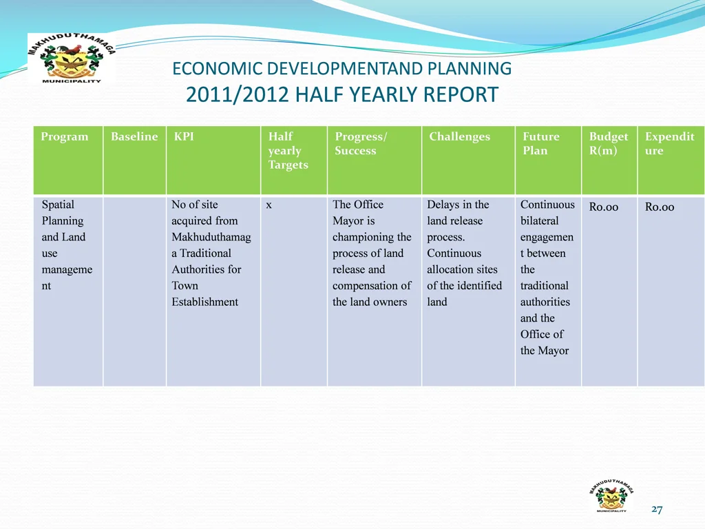Click the 'Half yearly Targets' column header
The image size is (705, 529).
click(x=294, y=160)
